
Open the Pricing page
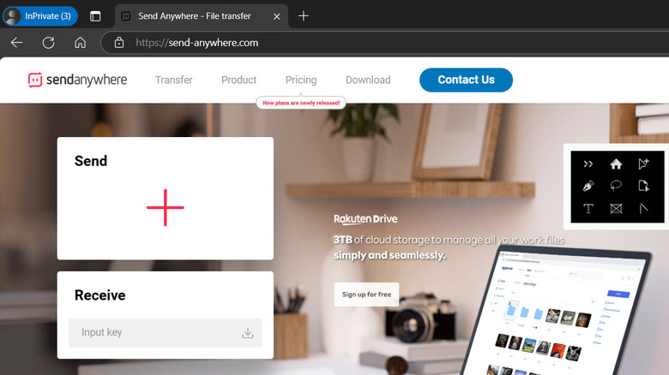pos(301,80)
